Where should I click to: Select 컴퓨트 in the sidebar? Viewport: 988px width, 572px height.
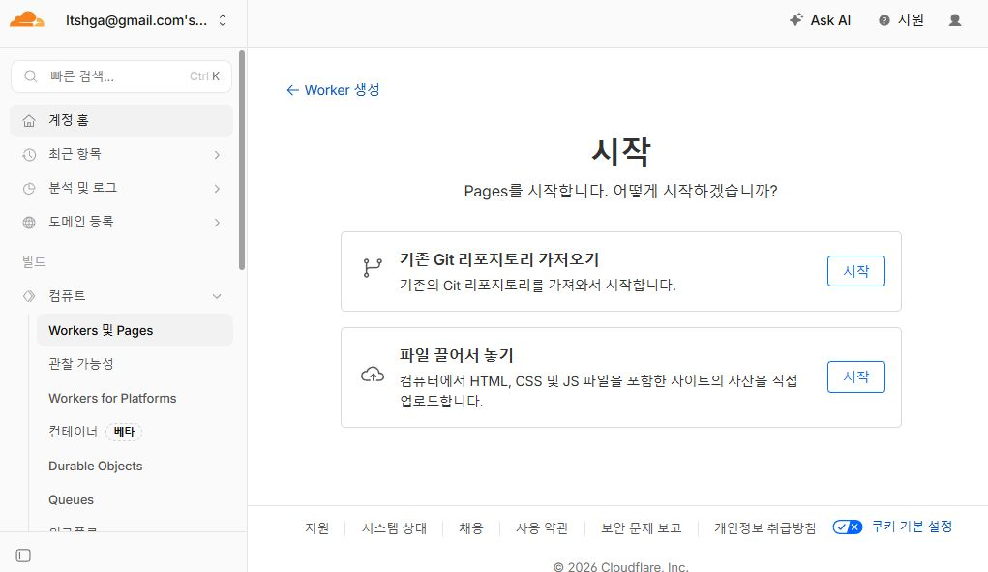click(x=122, y=296)
